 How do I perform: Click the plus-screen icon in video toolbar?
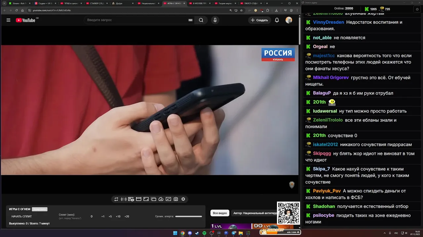click(168, 199)
